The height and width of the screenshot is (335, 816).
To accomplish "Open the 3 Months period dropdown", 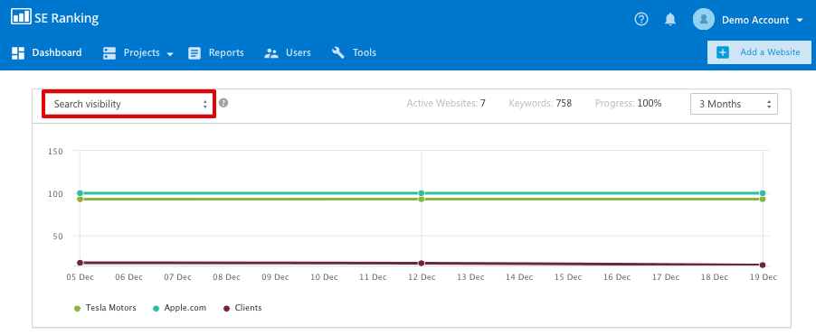I will pos(734,104).
